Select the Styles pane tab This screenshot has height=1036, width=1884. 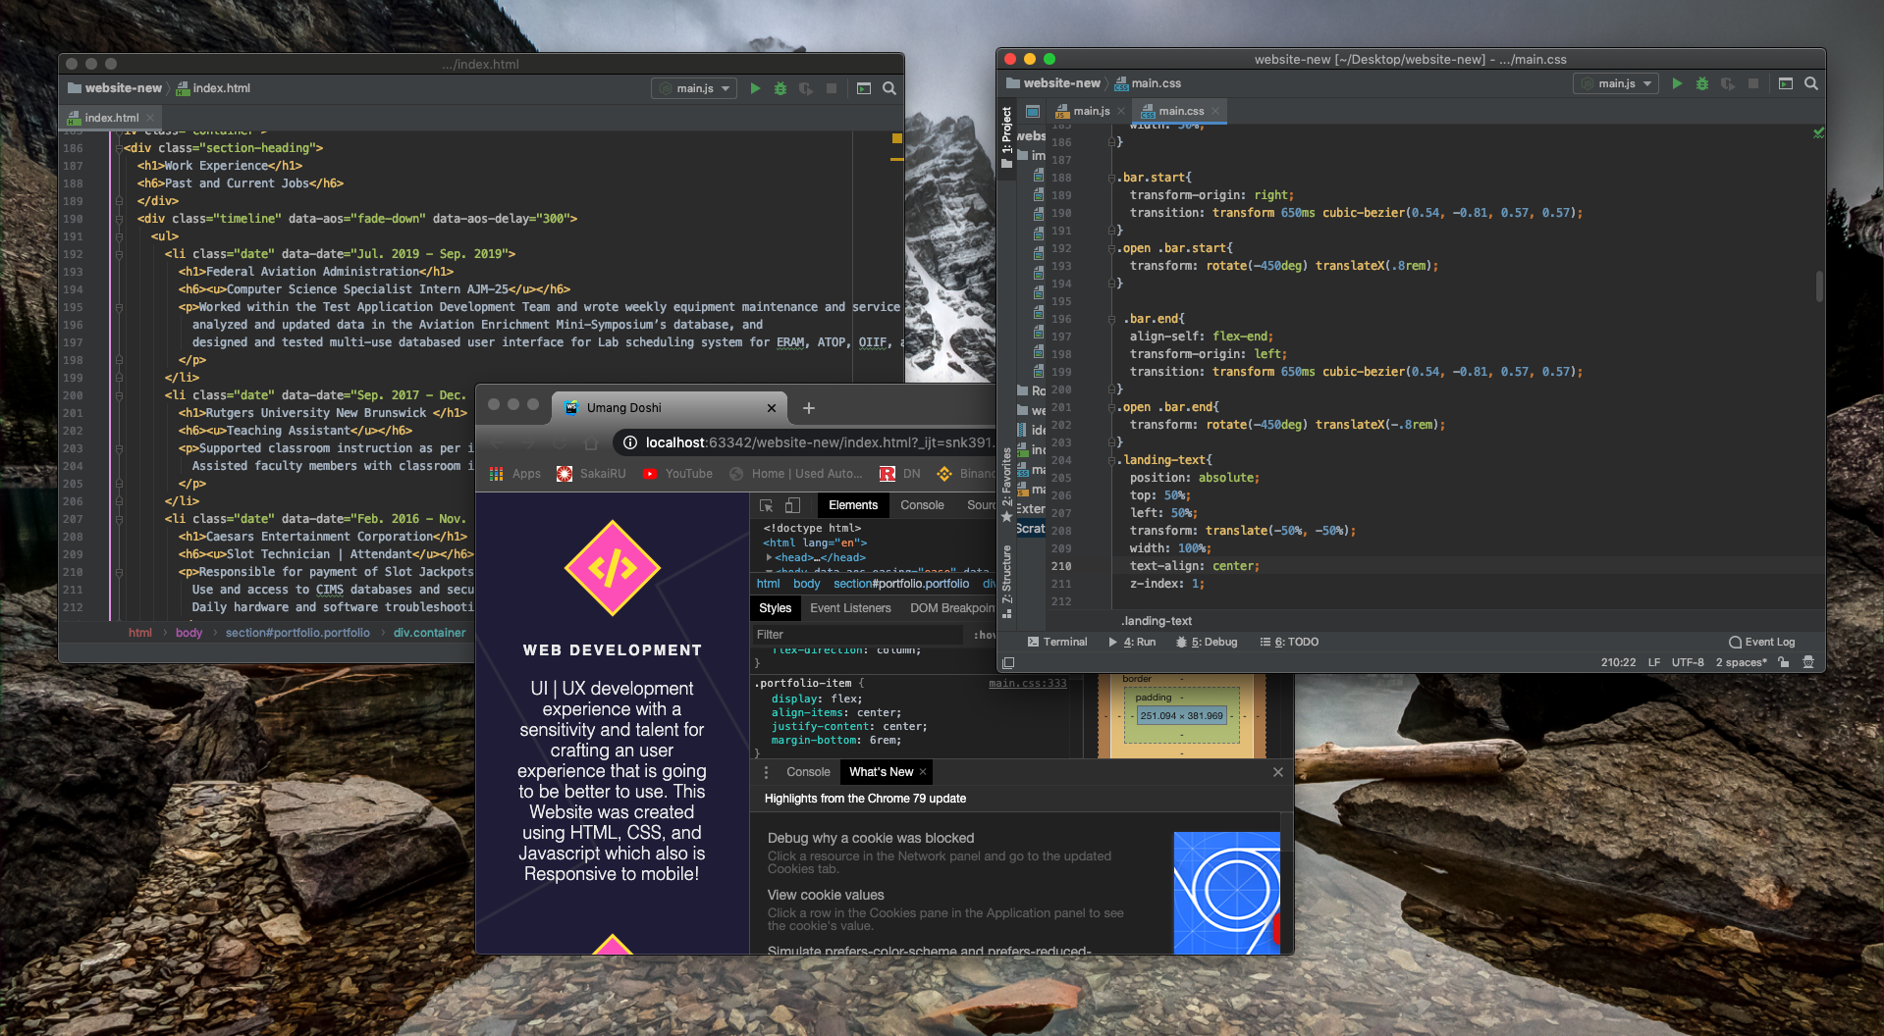pos(775,608)
